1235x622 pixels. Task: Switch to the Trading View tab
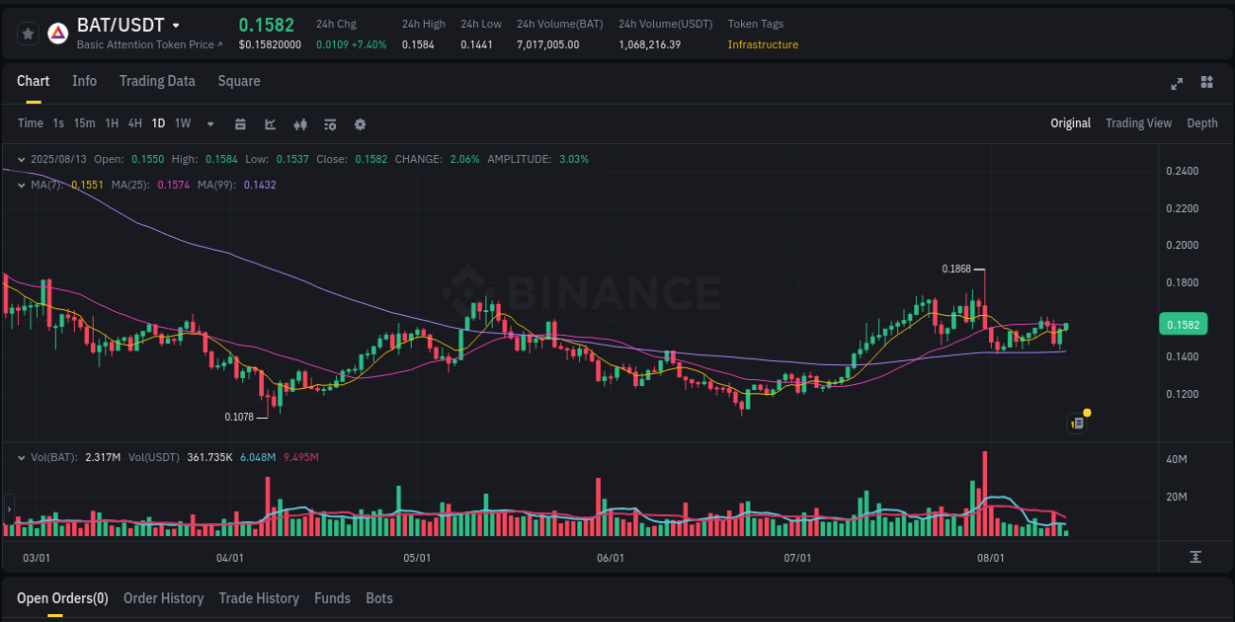(1138, 122)
